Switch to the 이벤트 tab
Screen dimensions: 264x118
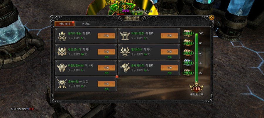(86, 24)
